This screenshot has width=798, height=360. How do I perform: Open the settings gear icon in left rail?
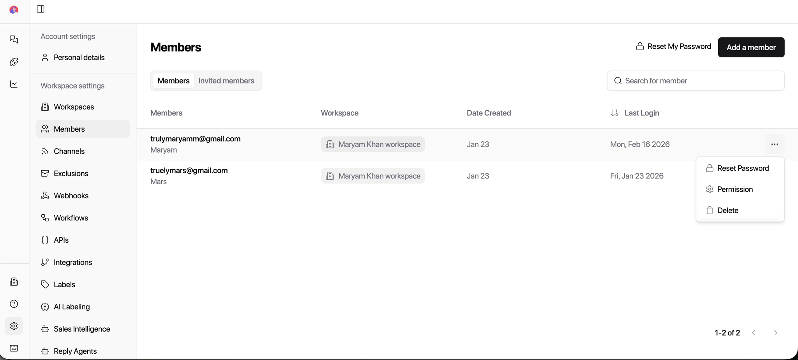(x=14, y=326)
